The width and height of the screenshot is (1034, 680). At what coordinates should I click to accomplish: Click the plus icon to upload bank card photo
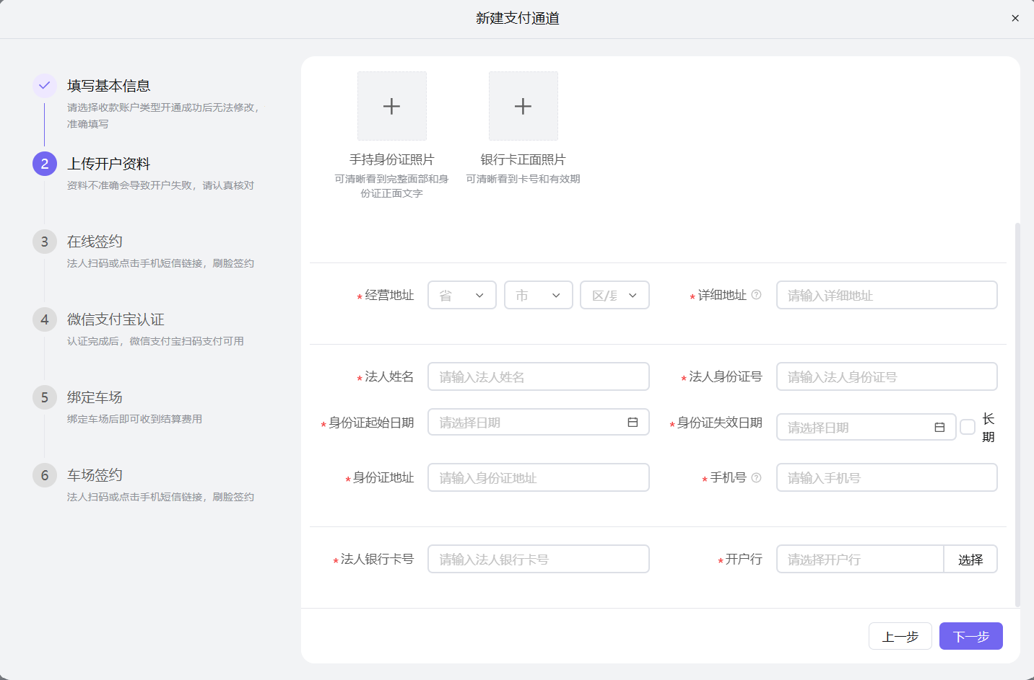(x=523, y=105)
